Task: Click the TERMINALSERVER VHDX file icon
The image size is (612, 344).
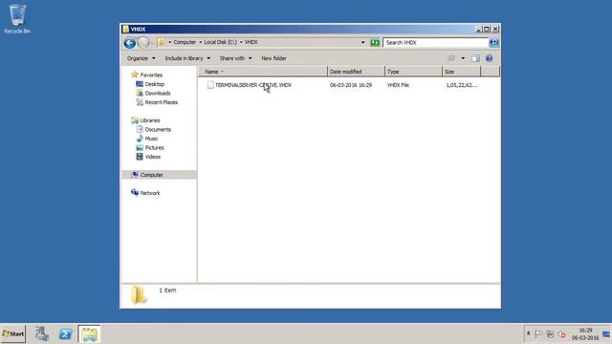Action: pyautogui.click(x=210, y=85)
